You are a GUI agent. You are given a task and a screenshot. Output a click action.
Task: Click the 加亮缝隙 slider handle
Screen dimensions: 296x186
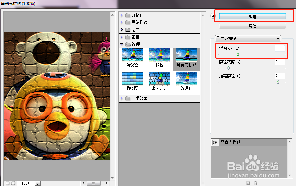278,82
